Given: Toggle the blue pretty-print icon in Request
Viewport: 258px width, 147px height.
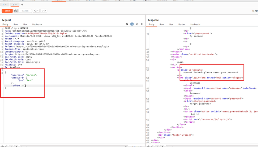Looking at the screenshot, I should pos(132,24).
